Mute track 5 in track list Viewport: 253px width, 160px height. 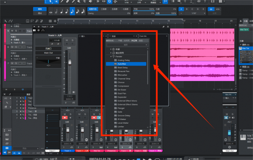point(12,30)
